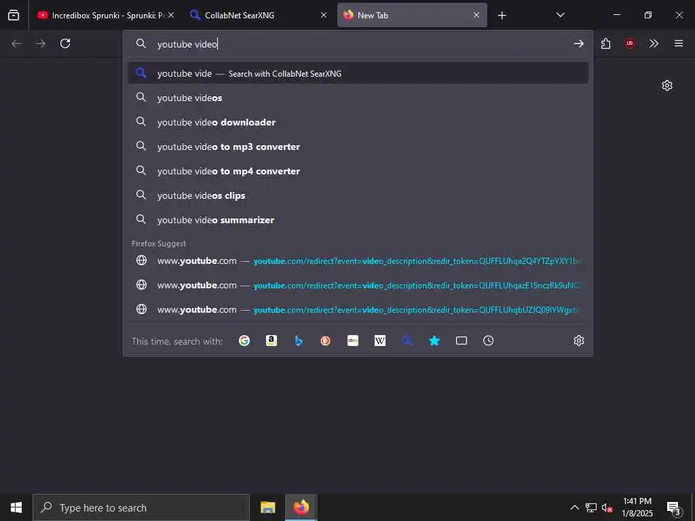Click the Go arrow in address bar
This screenshot has height=521, width=695.
578,43
